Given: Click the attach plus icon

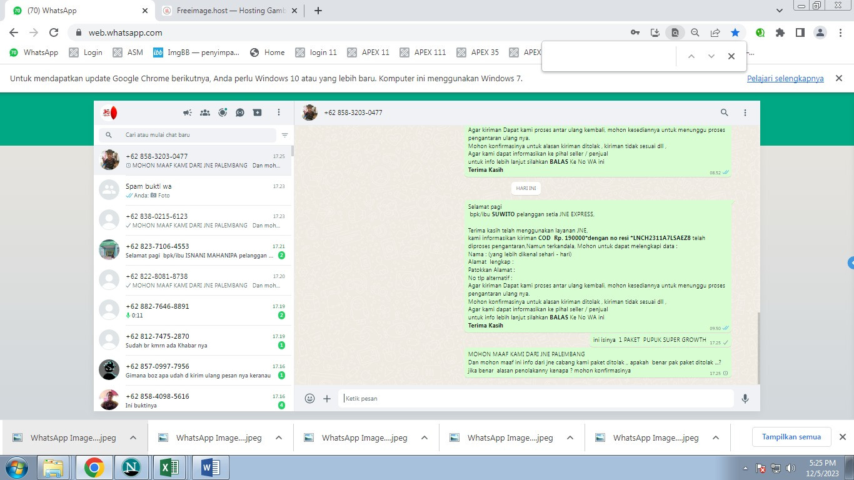Looking at the screenshot, I should 327,398.
